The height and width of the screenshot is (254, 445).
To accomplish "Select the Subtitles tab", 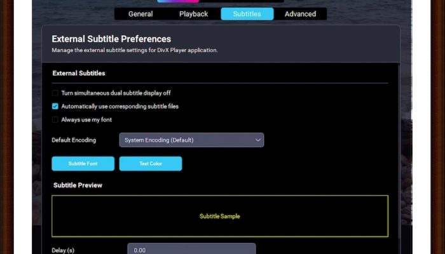I will 247,14.
